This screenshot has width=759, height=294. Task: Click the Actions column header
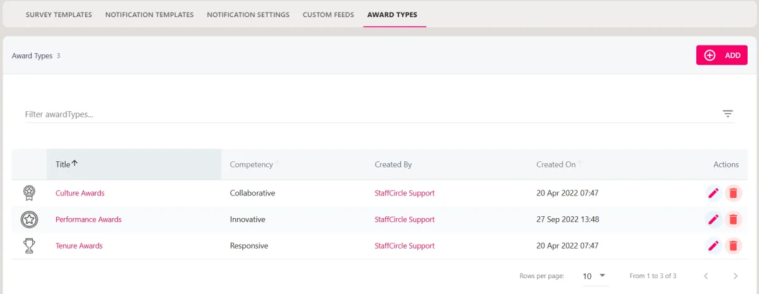(726, 164)
